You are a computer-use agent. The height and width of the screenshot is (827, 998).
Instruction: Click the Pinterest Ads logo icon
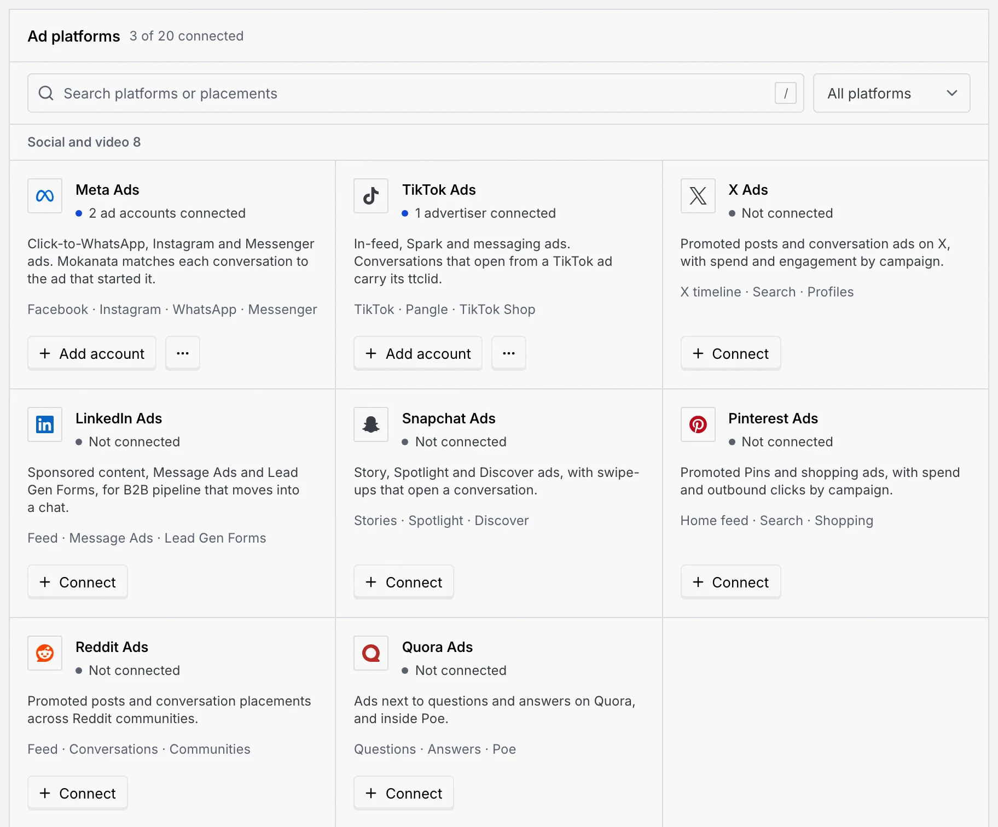coord(698,424)
